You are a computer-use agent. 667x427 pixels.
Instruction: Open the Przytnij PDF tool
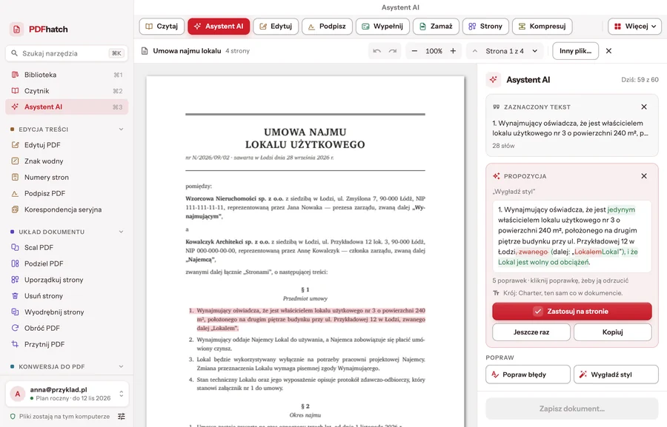click(67, 344)
